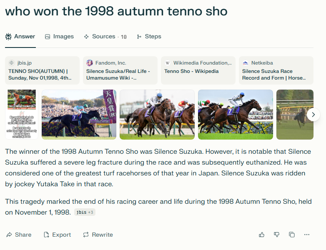Click the thumbs down icon
Screen dimensions: 326x250
(276, 235)
